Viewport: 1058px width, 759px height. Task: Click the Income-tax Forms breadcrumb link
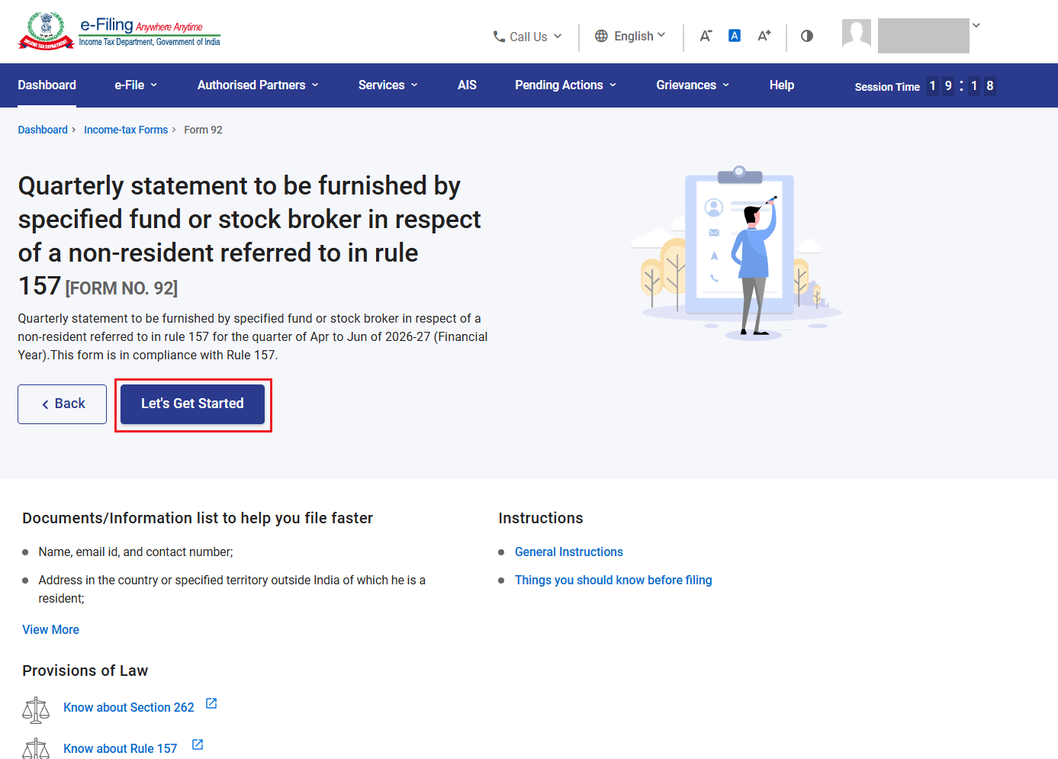point(126,130)
